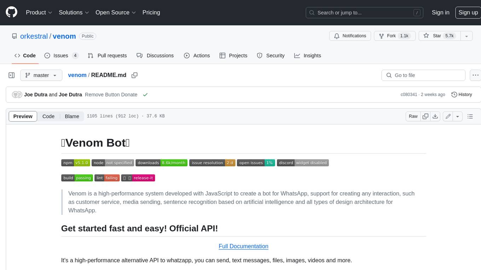The image size is (481, 270).
Task: Expand the Product menu
Action: tap(39, 12)
